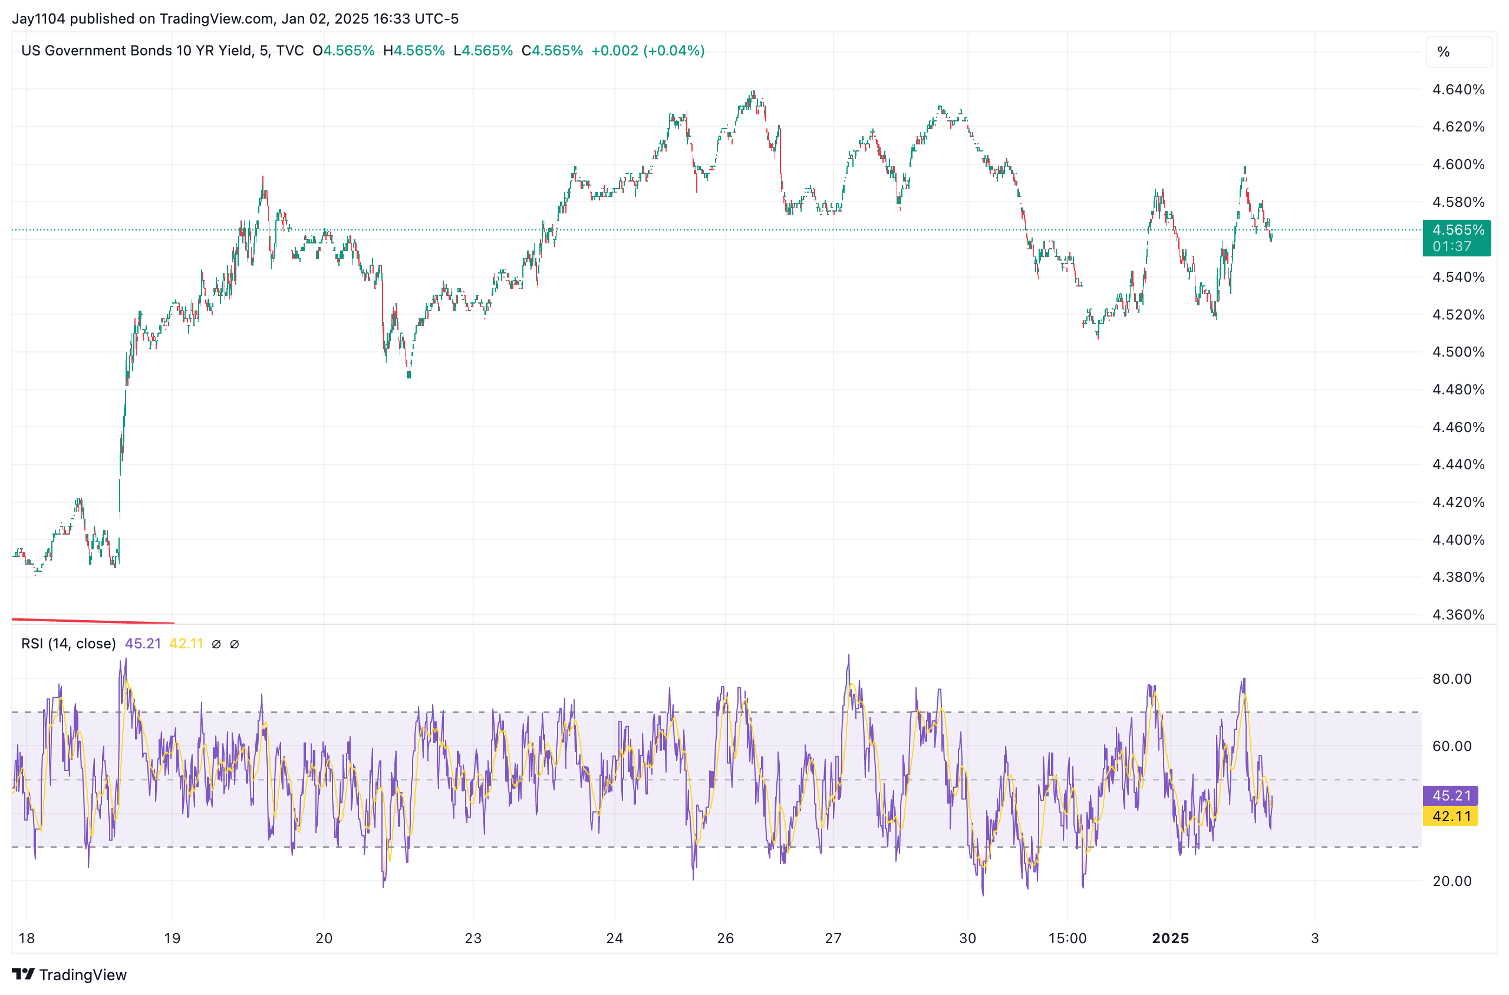
Task: Click the second ∅ symbol in RSI legend
Action: (234, 644)
